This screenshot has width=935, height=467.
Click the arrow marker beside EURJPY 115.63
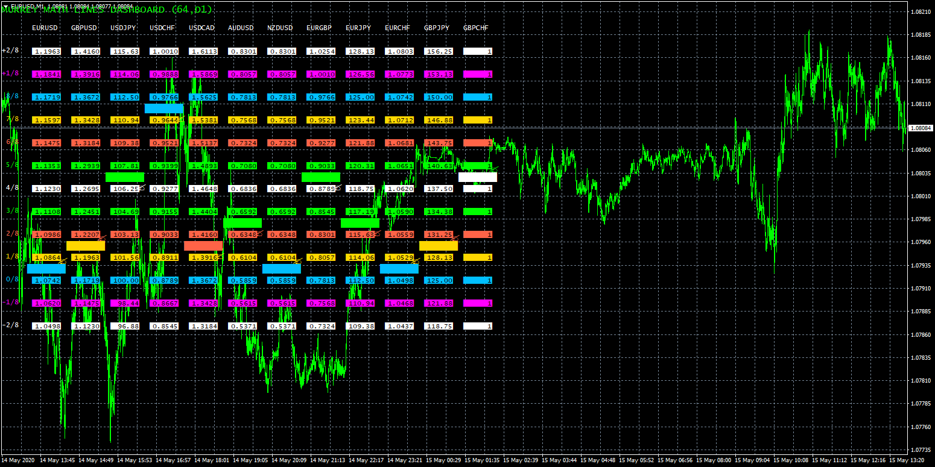377,234
